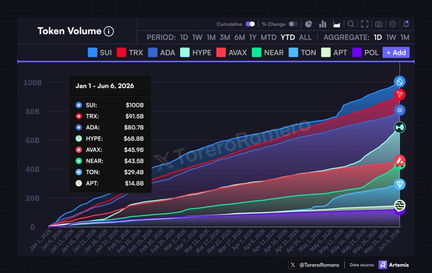Set period to 1W
Image resolution: width=432 pixels, height=273 pixels.
pos(197,38)
